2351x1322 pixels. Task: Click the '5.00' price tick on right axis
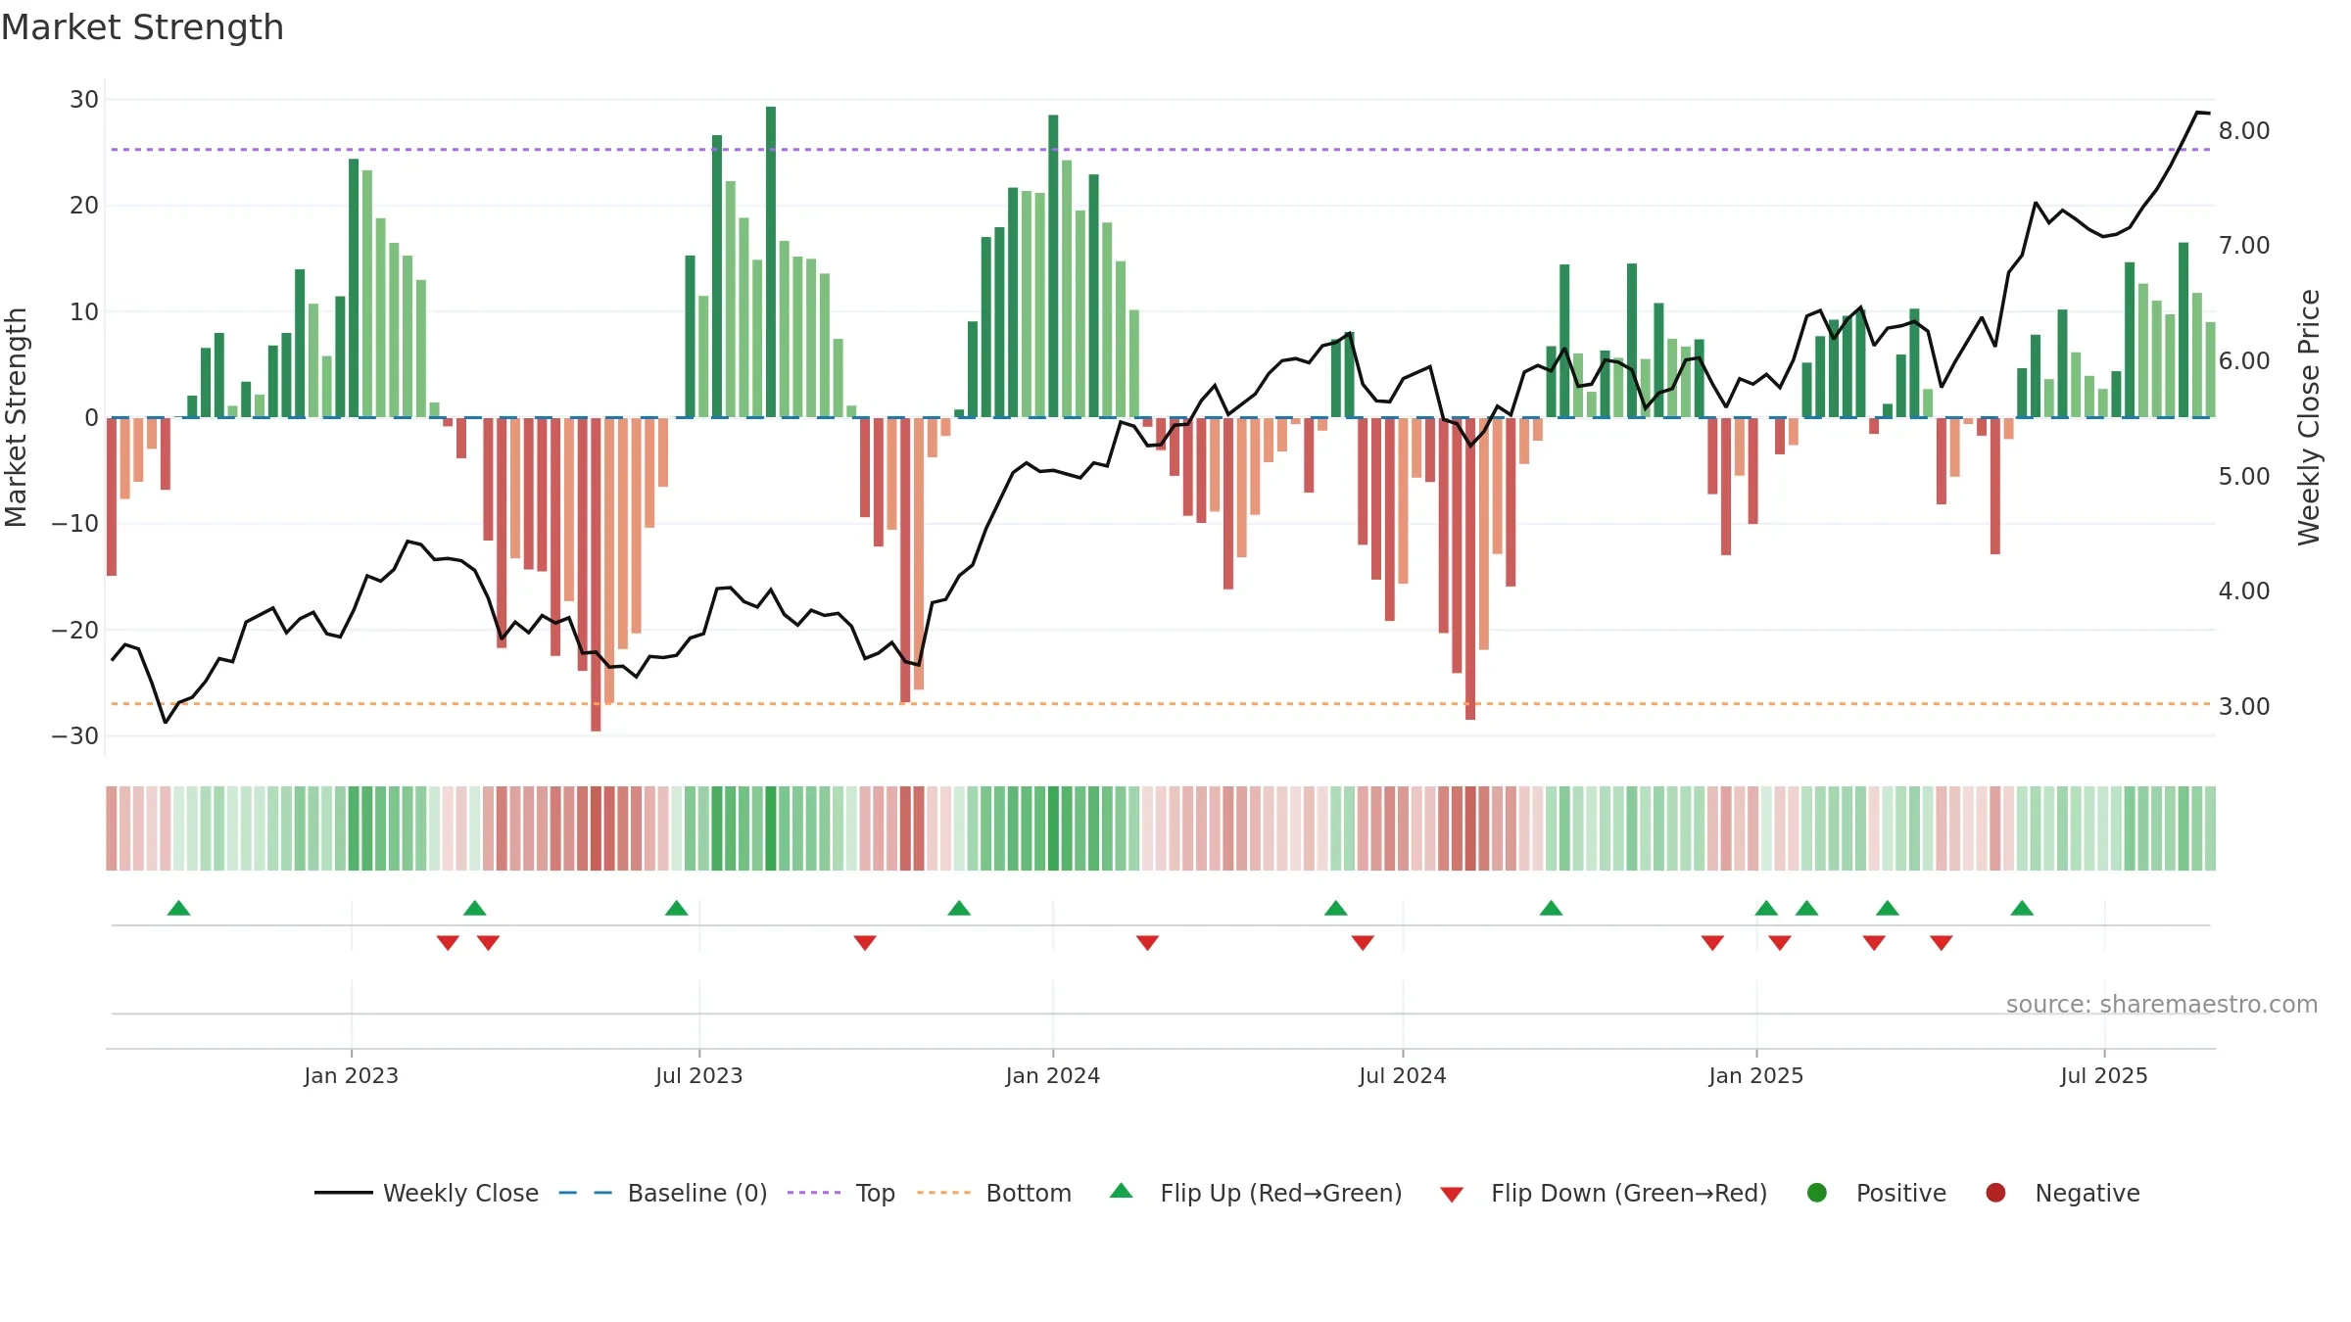[x=2244, y=477]
